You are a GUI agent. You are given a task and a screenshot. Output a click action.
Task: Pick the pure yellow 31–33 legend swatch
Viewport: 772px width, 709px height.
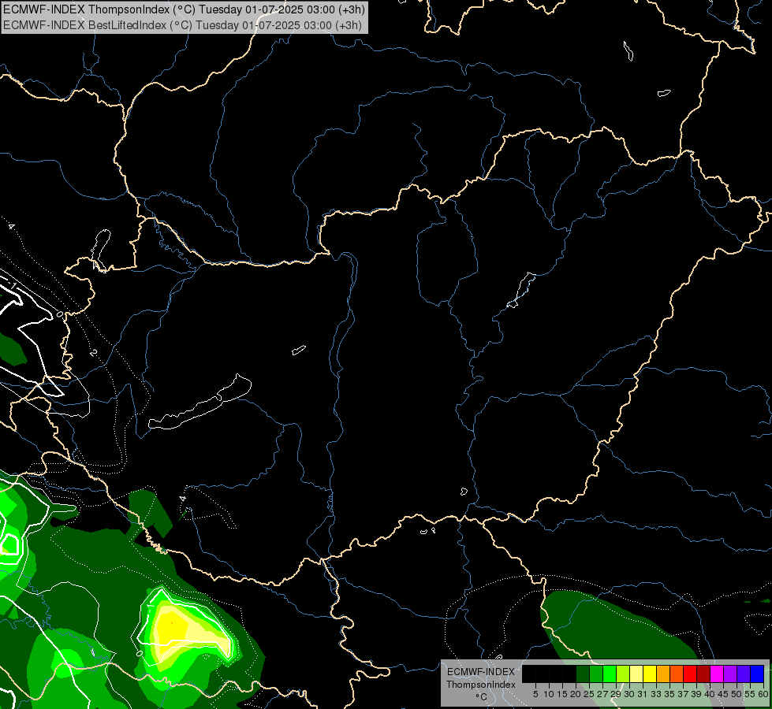click(650, 674)
